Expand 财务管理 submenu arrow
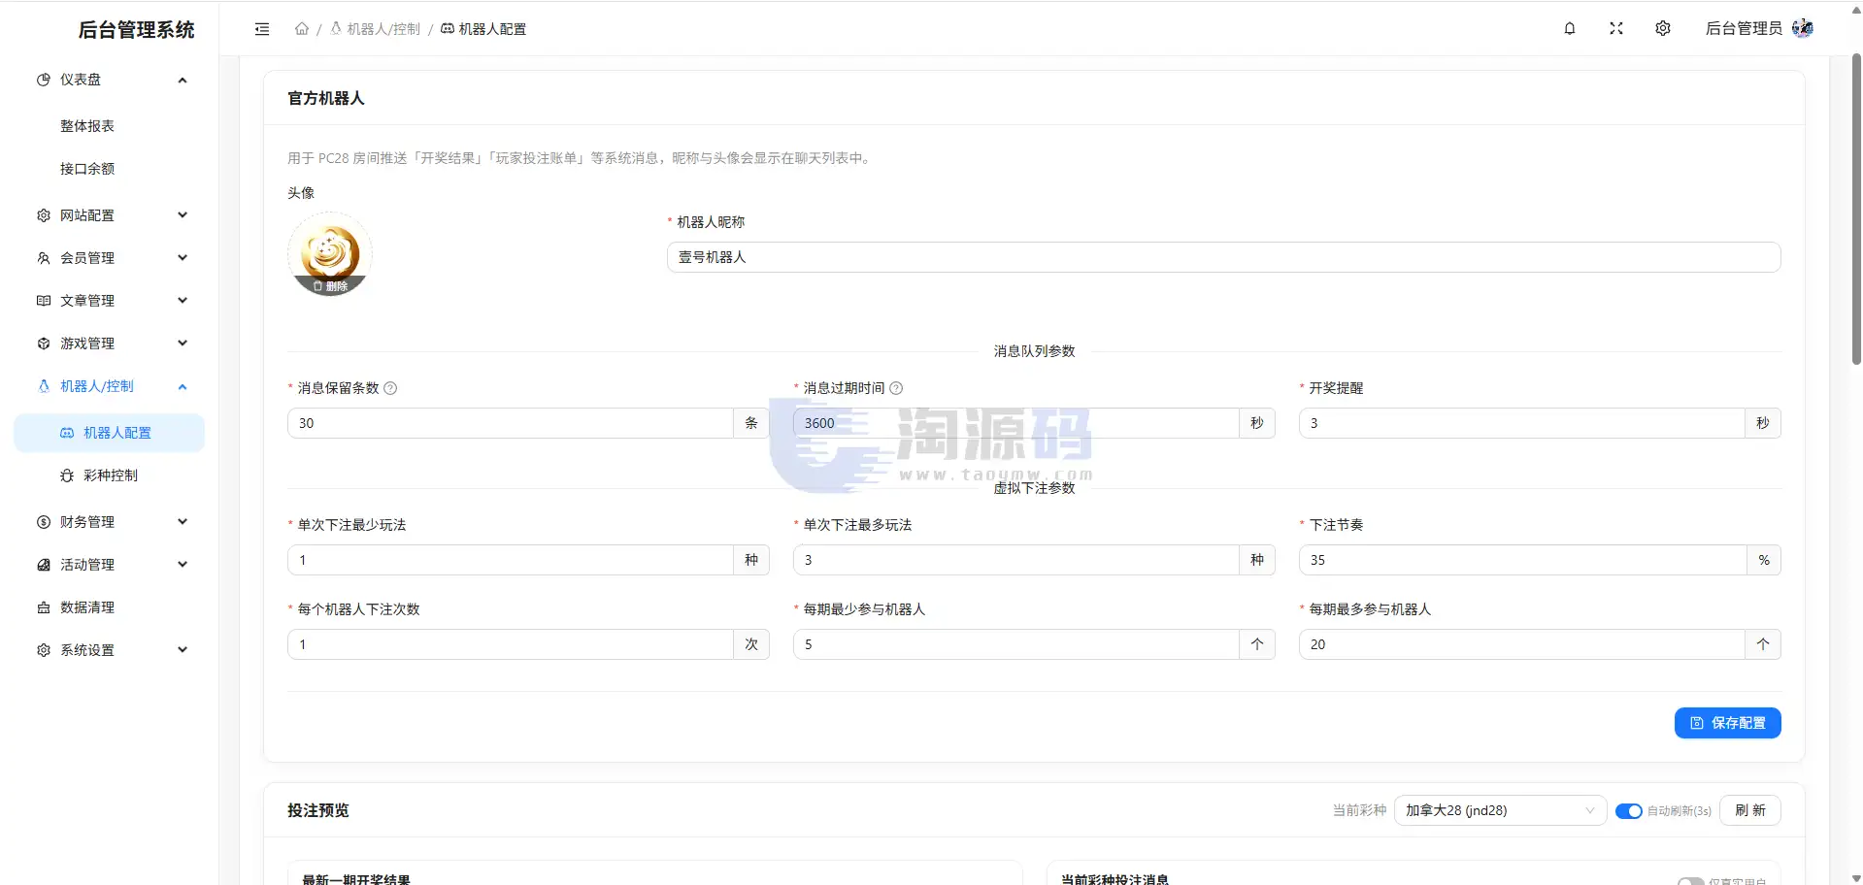 183,522
